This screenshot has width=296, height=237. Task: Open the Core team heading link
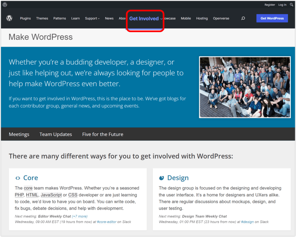(x=30, y=178)
